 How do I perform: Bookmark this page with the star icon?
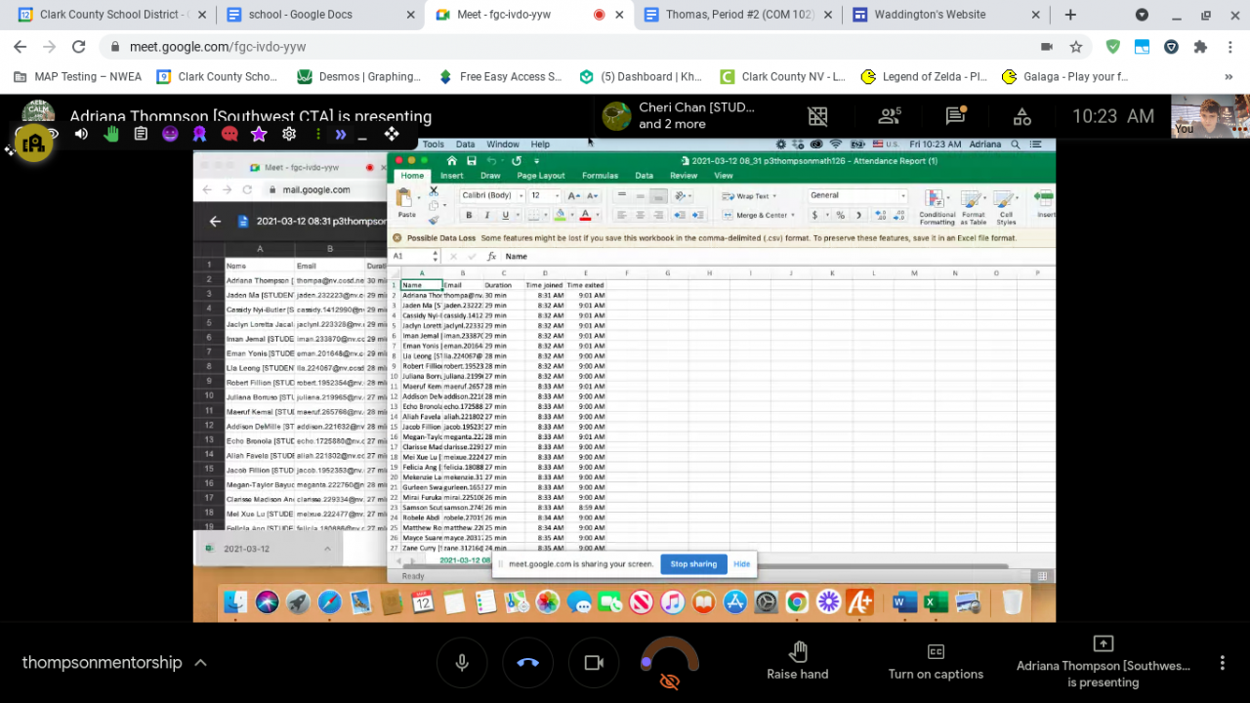(x=1076, y=47)
